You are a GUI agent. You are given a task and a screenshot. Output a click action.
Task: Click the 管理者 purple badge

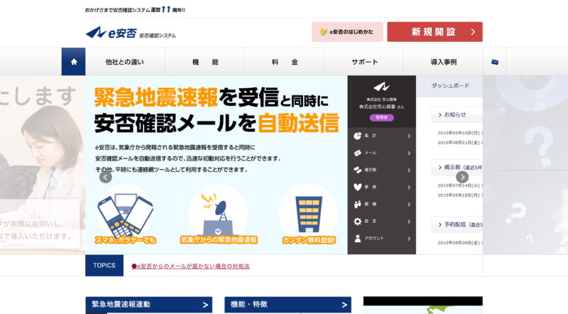(x=382, y=117)
